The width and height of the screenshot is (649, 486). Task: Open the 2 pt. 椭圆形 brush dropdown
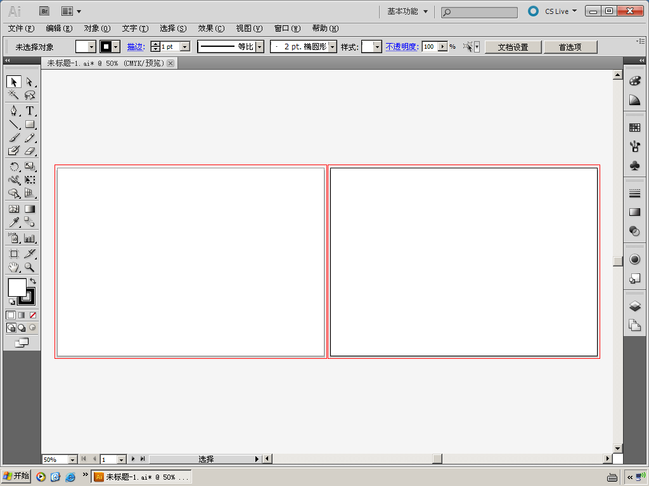tap(332, 47)
